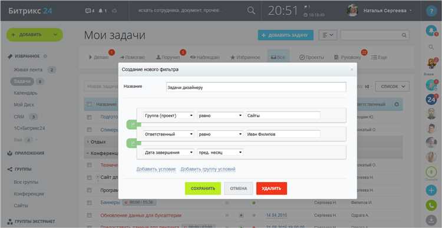Click the green phone call icon
Screen dimensions: 442x228
click(431, 205)
